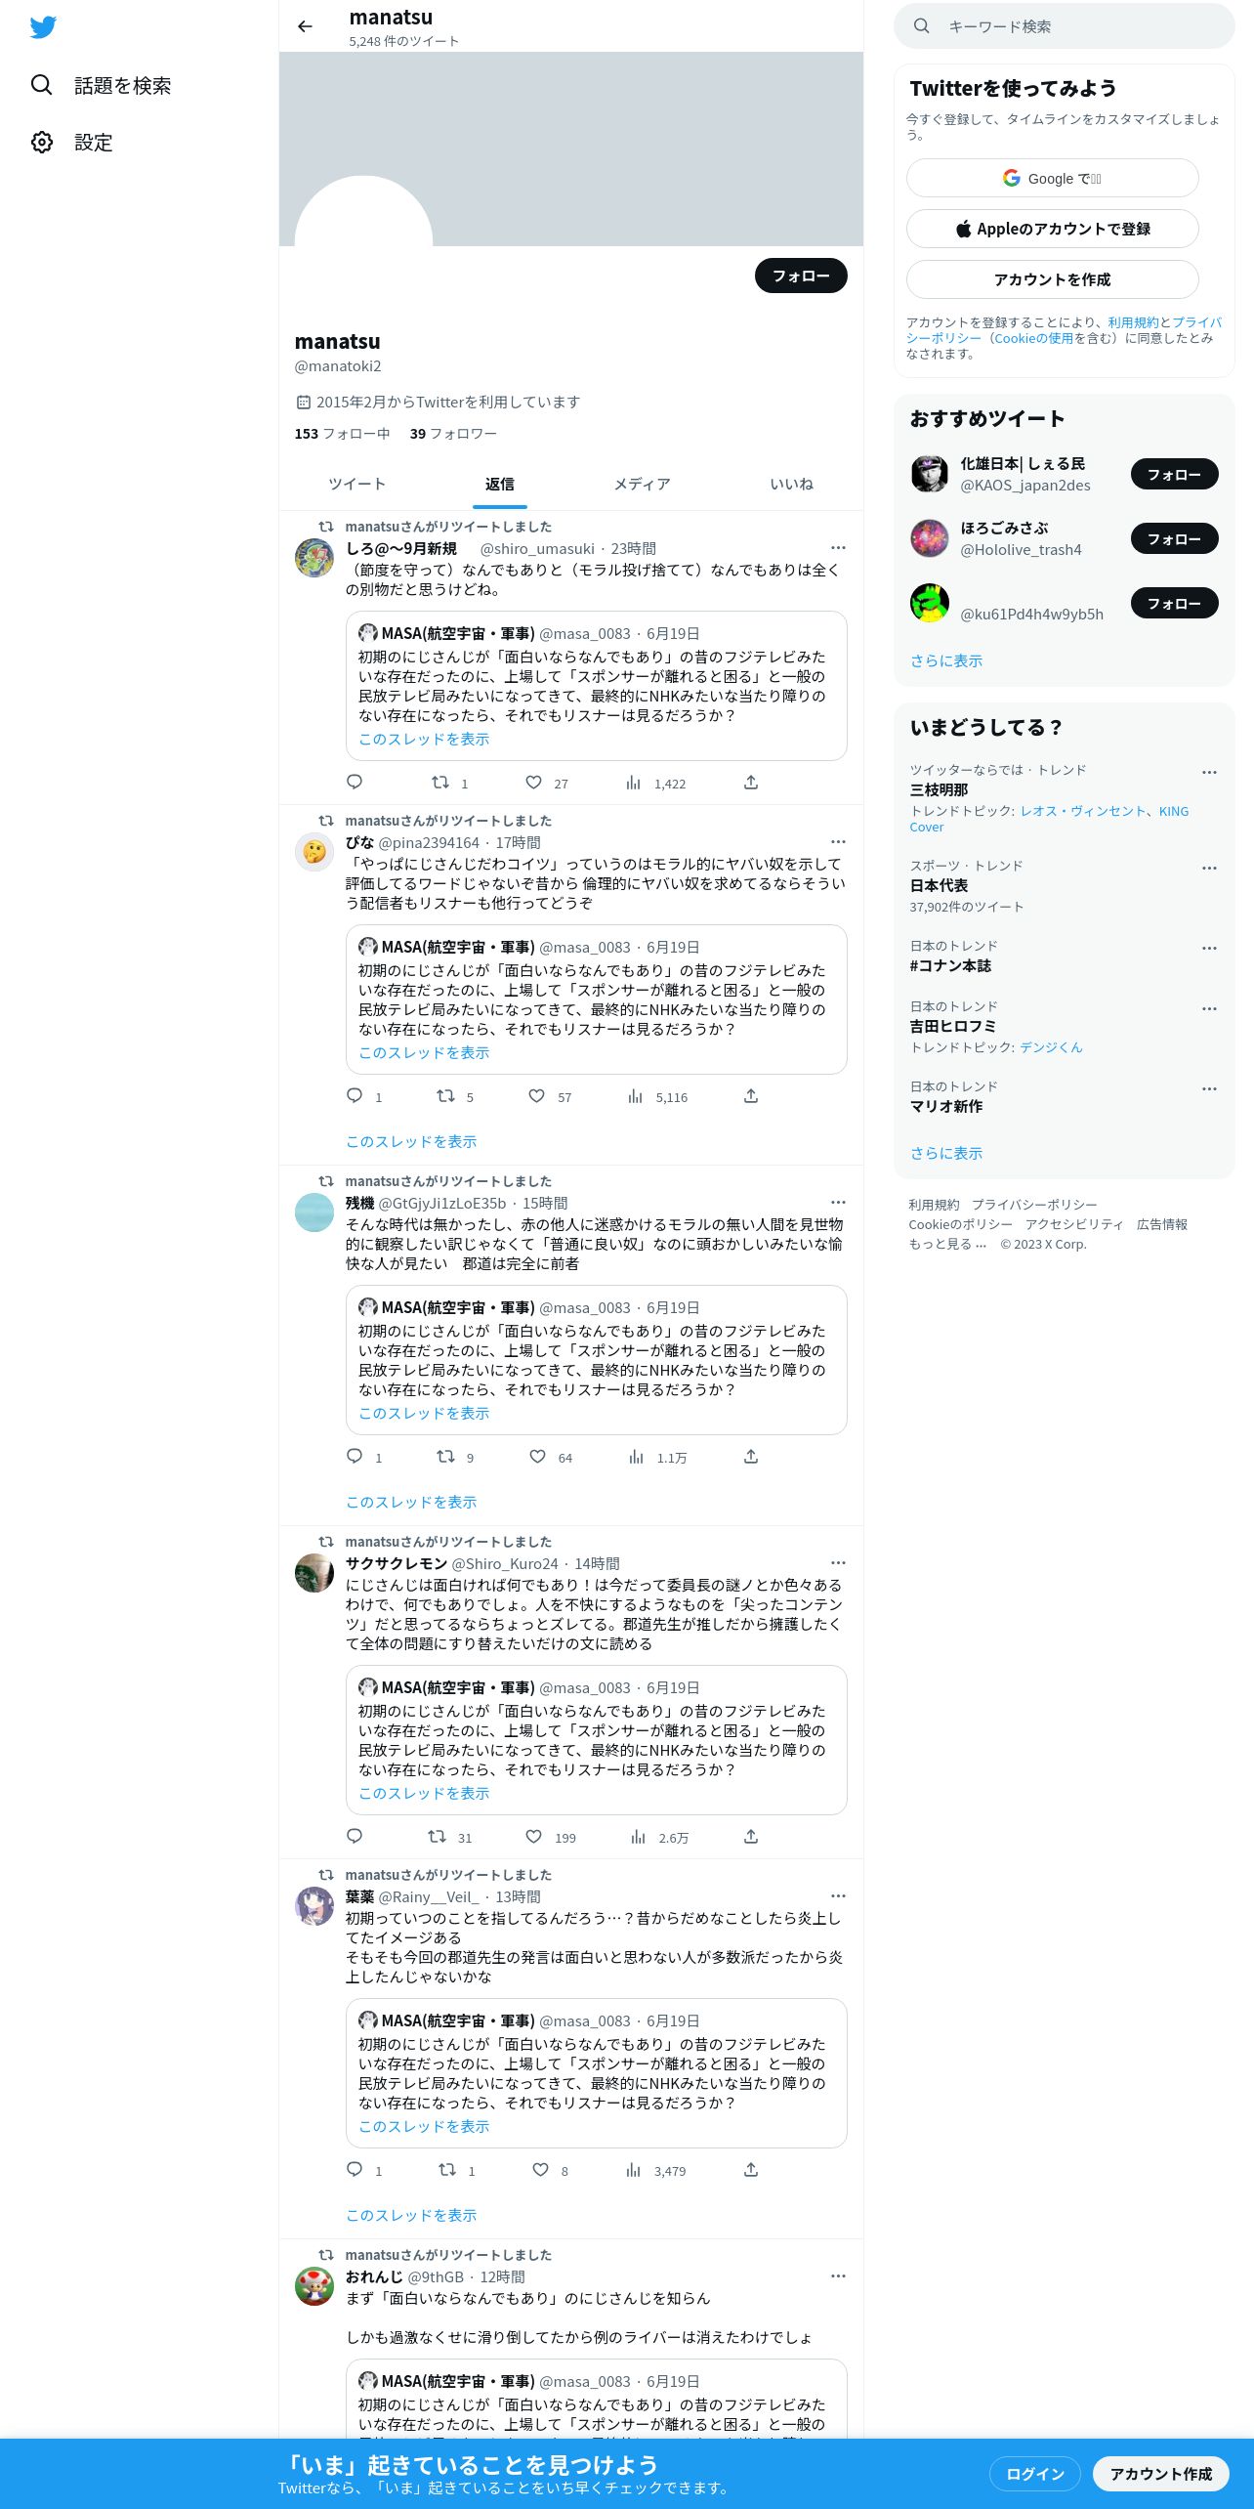Follow manatsu with the フォロー button

point(801,276)
